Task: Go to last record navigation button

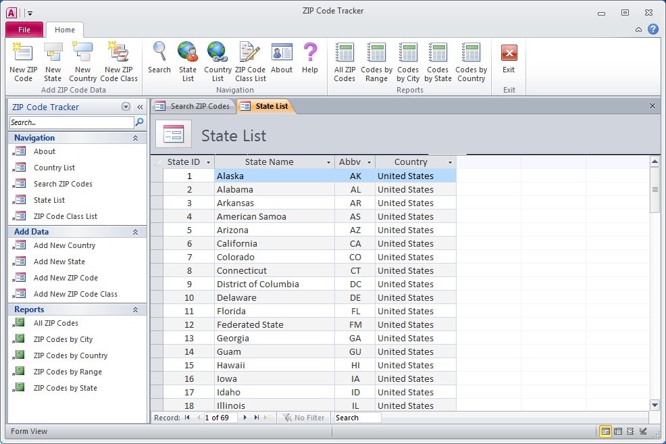Action: [257, 418]
